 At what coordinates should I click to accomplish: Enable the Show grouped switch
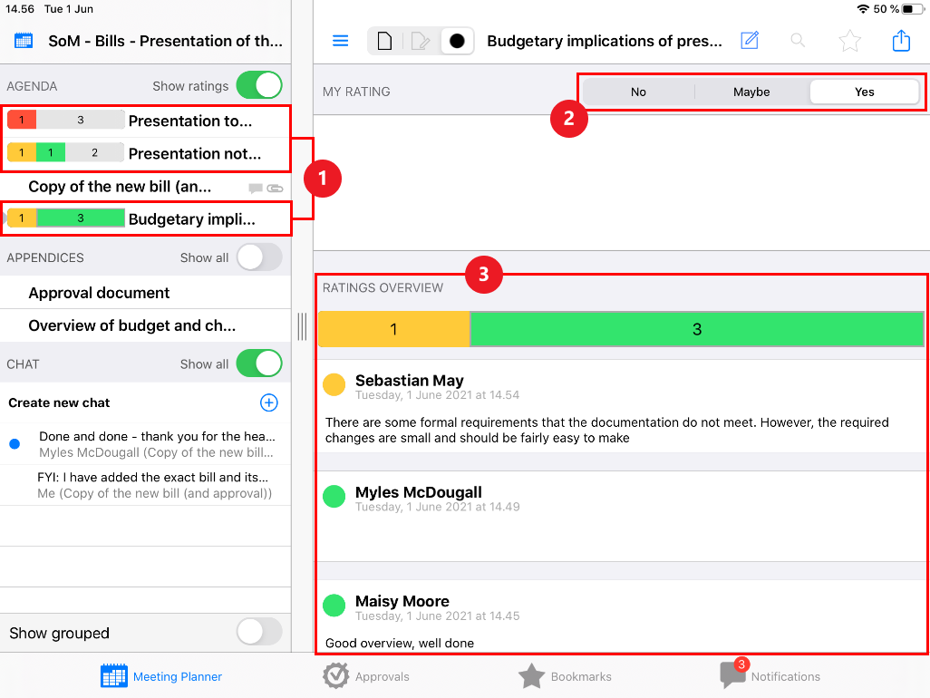tap(259, 632)
